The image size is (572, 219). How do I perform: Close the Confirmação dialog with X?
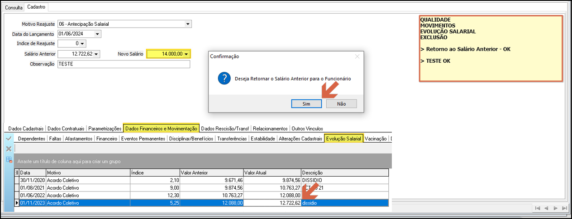coord(357,56)
